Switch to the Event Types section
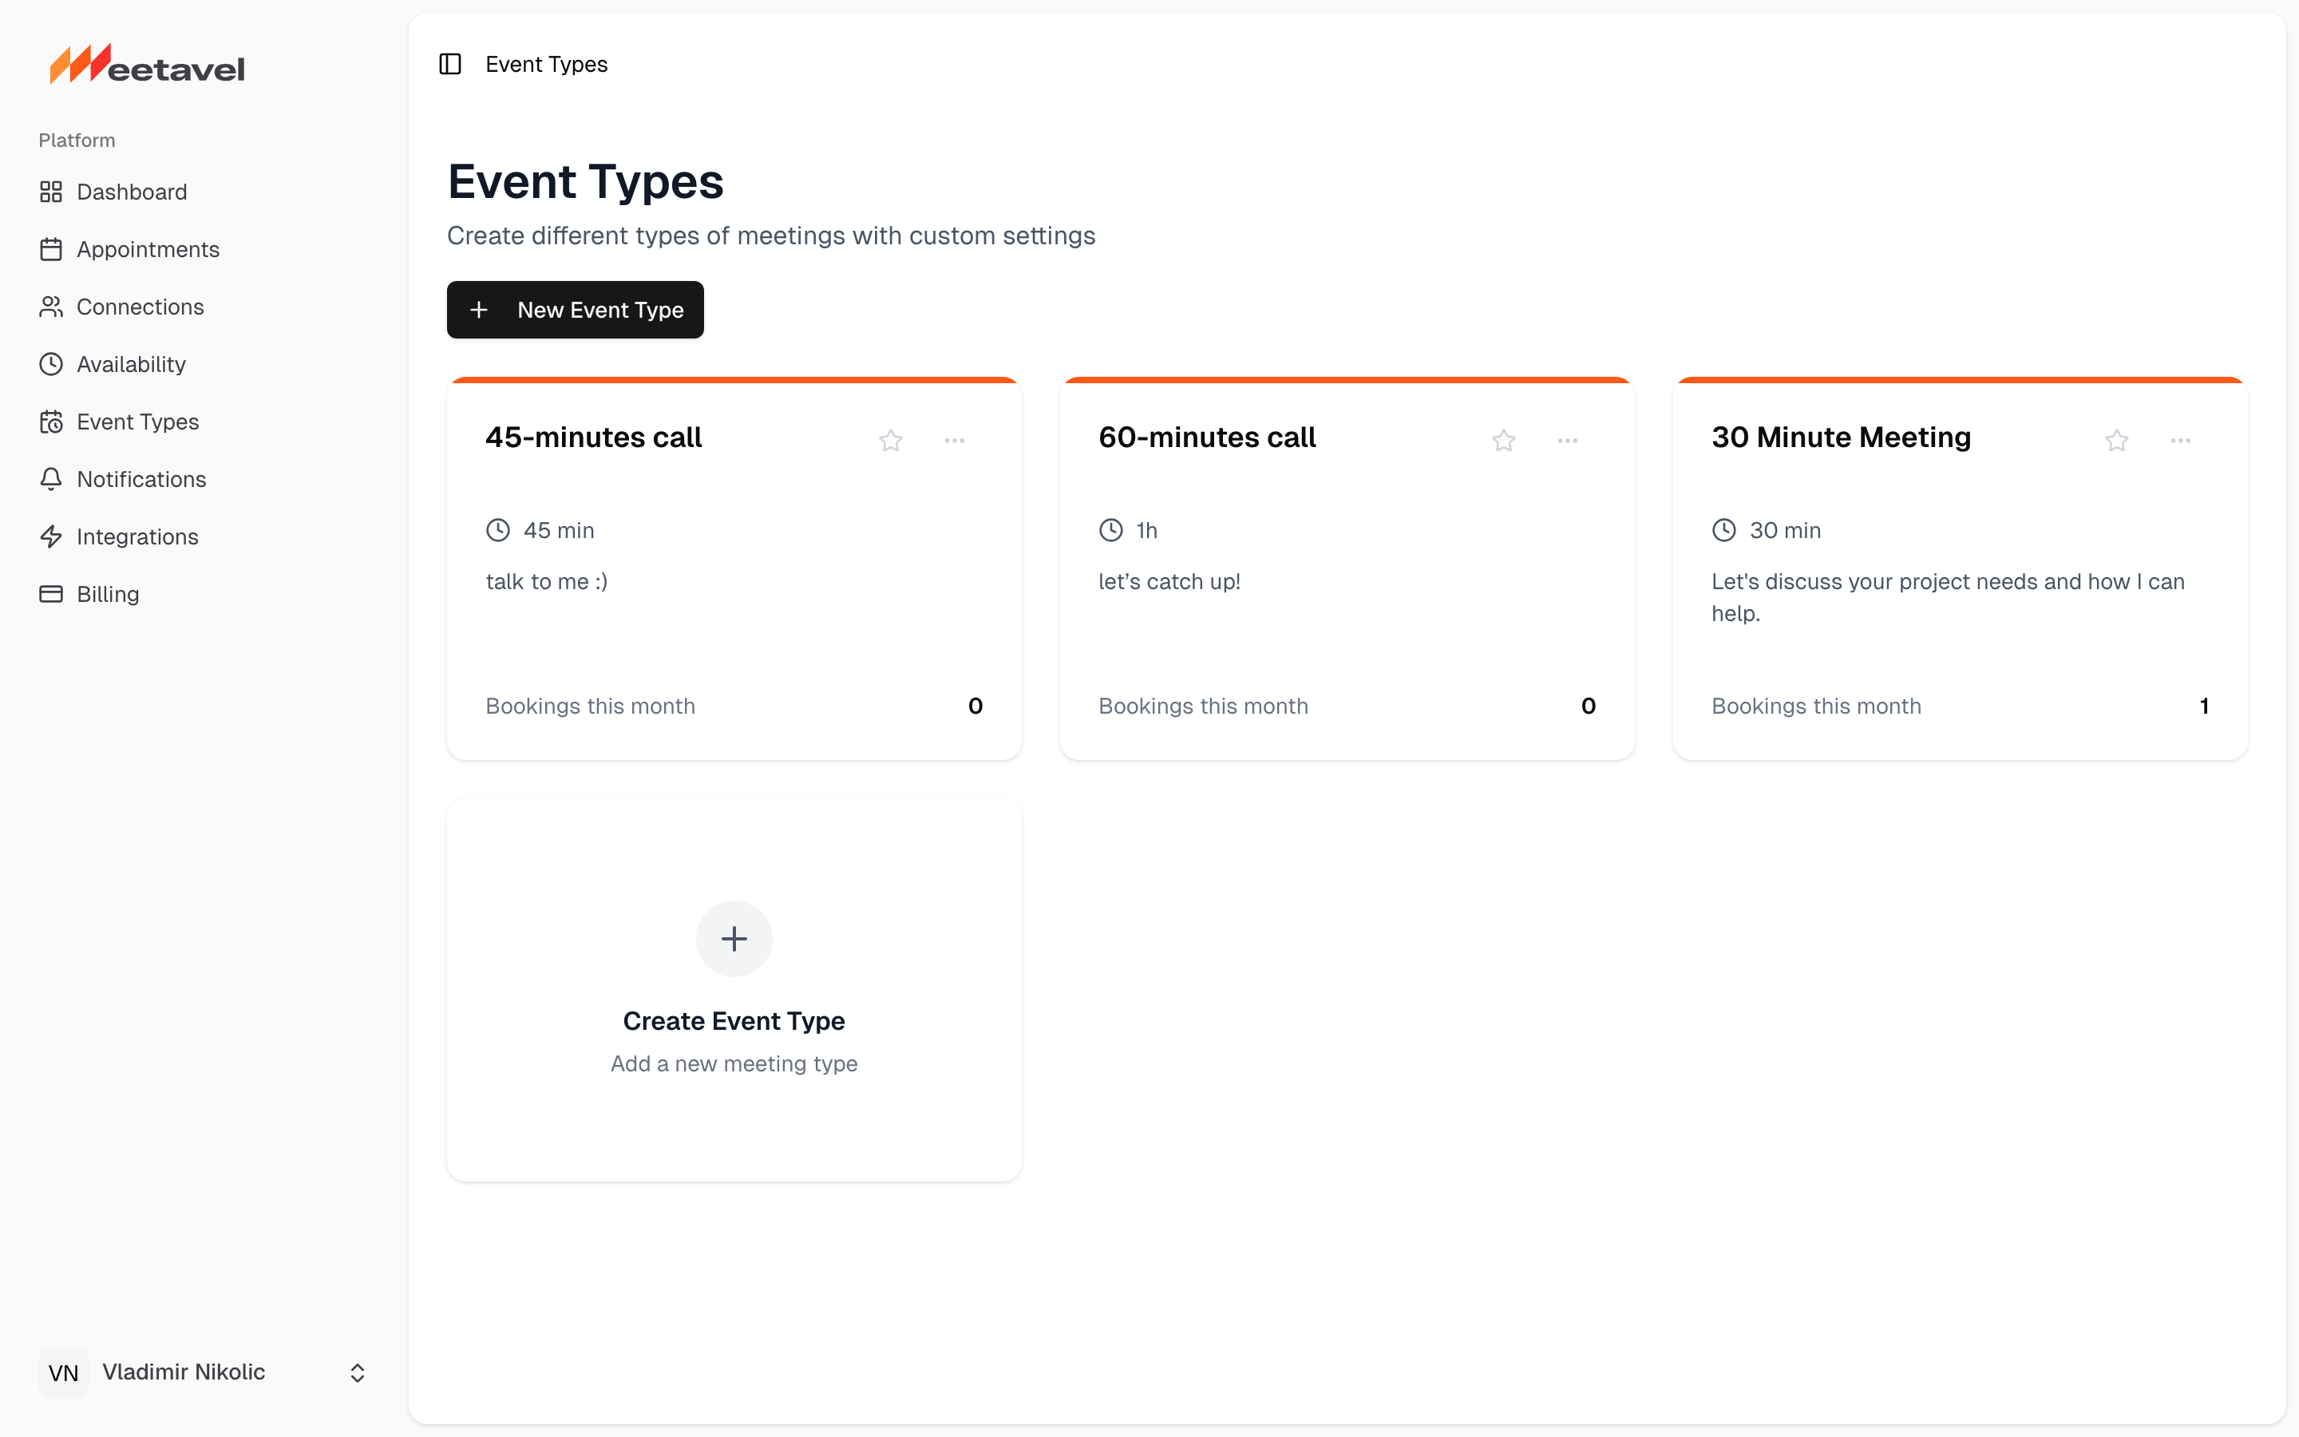Viewport: 2299px width, 1437px height. pyautogui.click(x=138, y=421)
